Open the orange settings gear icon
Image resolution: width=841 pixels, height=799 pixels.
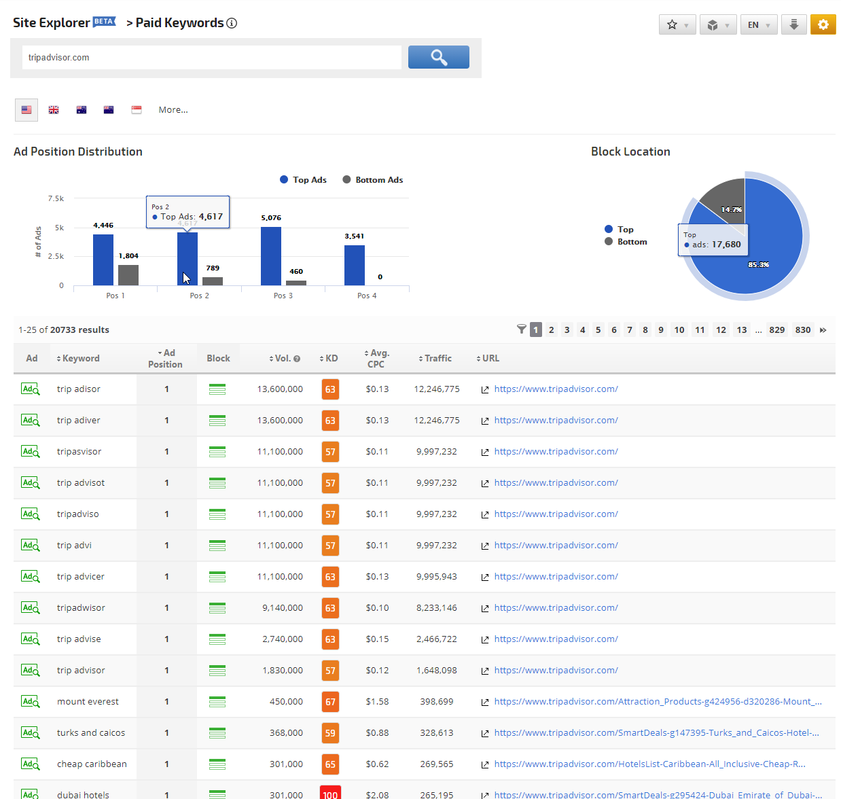pyautogui.click(x=823, y=24)
